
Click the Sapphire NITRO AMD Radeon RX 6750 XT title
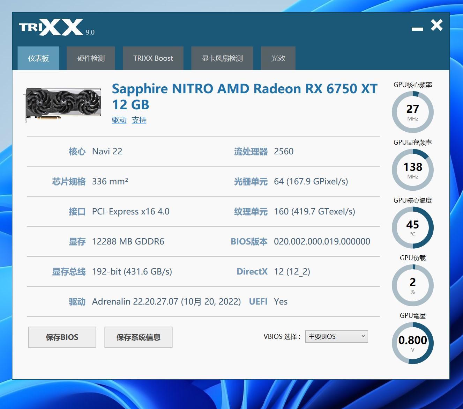tap(245, 96)
